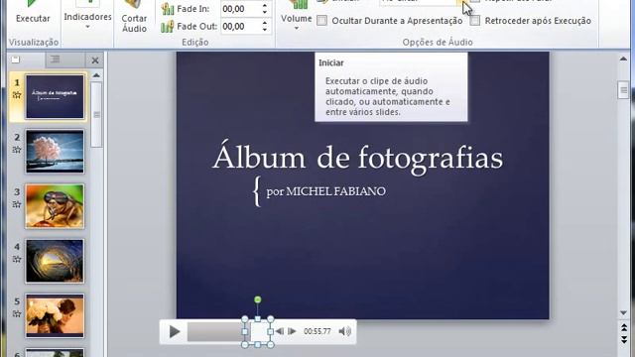This screenshot has width=635, height=357.
Task: Go to next slide with double-down arrow
Action: (624, 339)
